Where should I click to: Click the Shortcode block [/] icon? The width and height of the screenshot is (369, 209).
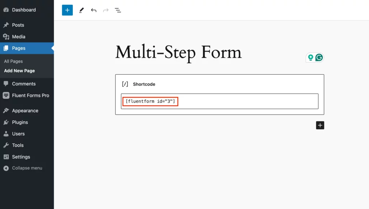click(x=125, y=84)
